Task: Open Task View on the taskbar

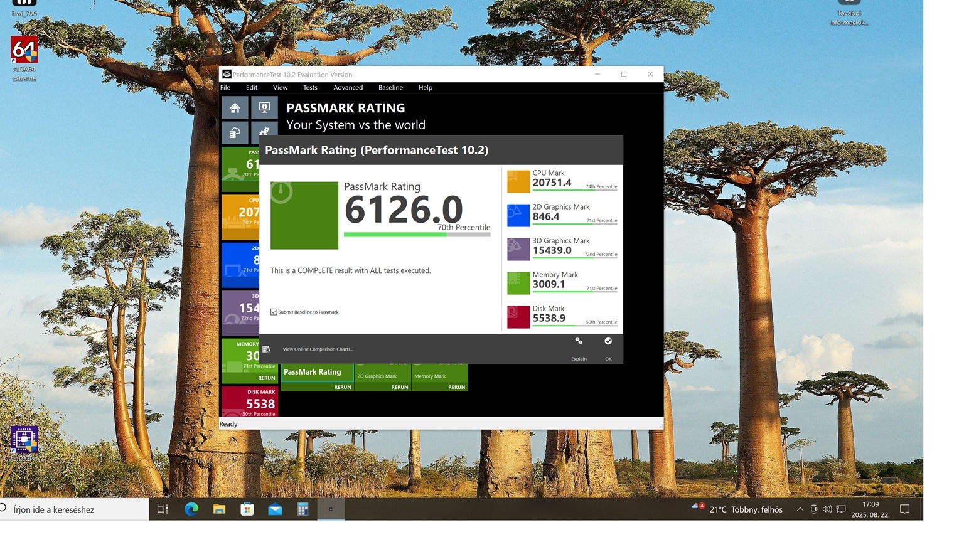Action: coord(163,509)
